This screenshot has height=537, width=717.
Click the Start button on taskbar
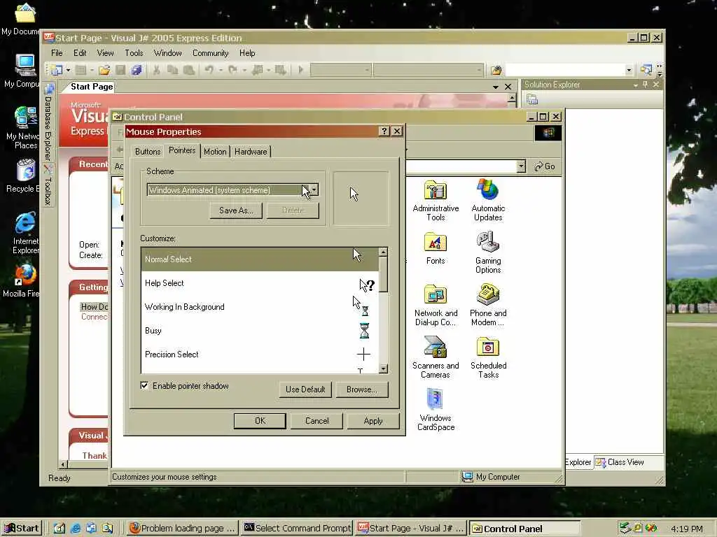[x=22, y=529]
